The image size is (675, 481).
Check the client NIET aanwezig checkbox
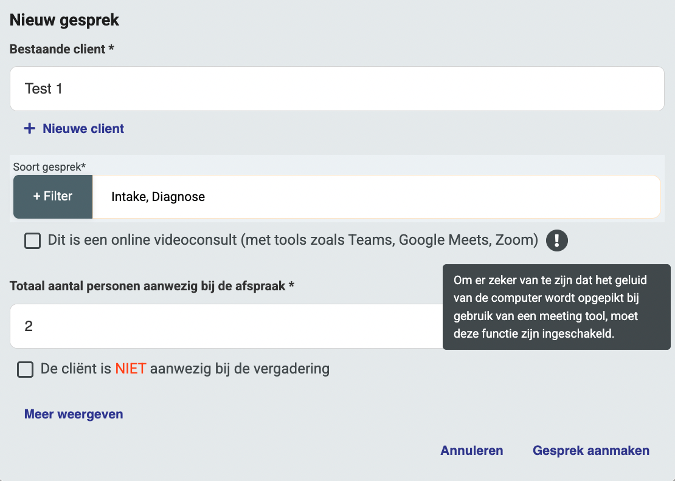coord(26,369)
